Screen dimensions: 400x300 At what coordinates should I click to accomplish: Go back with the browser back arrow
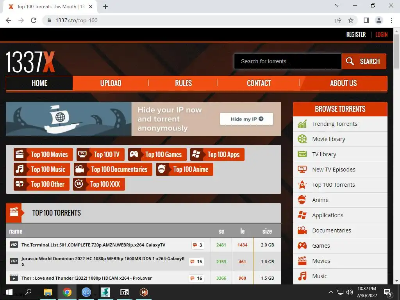[9, 20]
